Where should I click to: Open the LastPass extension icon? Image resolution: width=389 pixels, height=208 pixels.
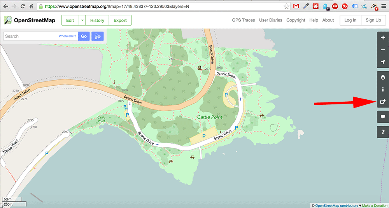pos(315,7)
